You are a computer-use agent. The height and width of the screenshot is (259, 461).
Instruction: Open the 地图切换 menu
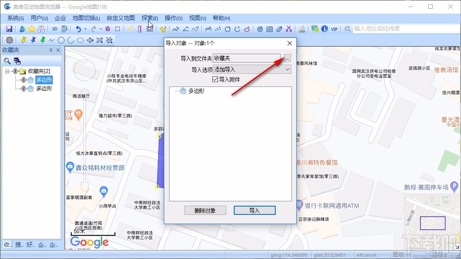(x=87, y=18)
